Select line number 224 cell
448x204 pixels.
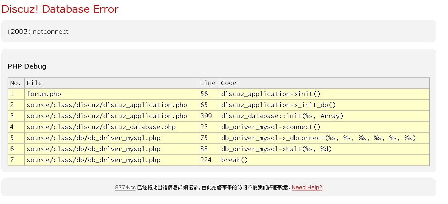[208, 160]
